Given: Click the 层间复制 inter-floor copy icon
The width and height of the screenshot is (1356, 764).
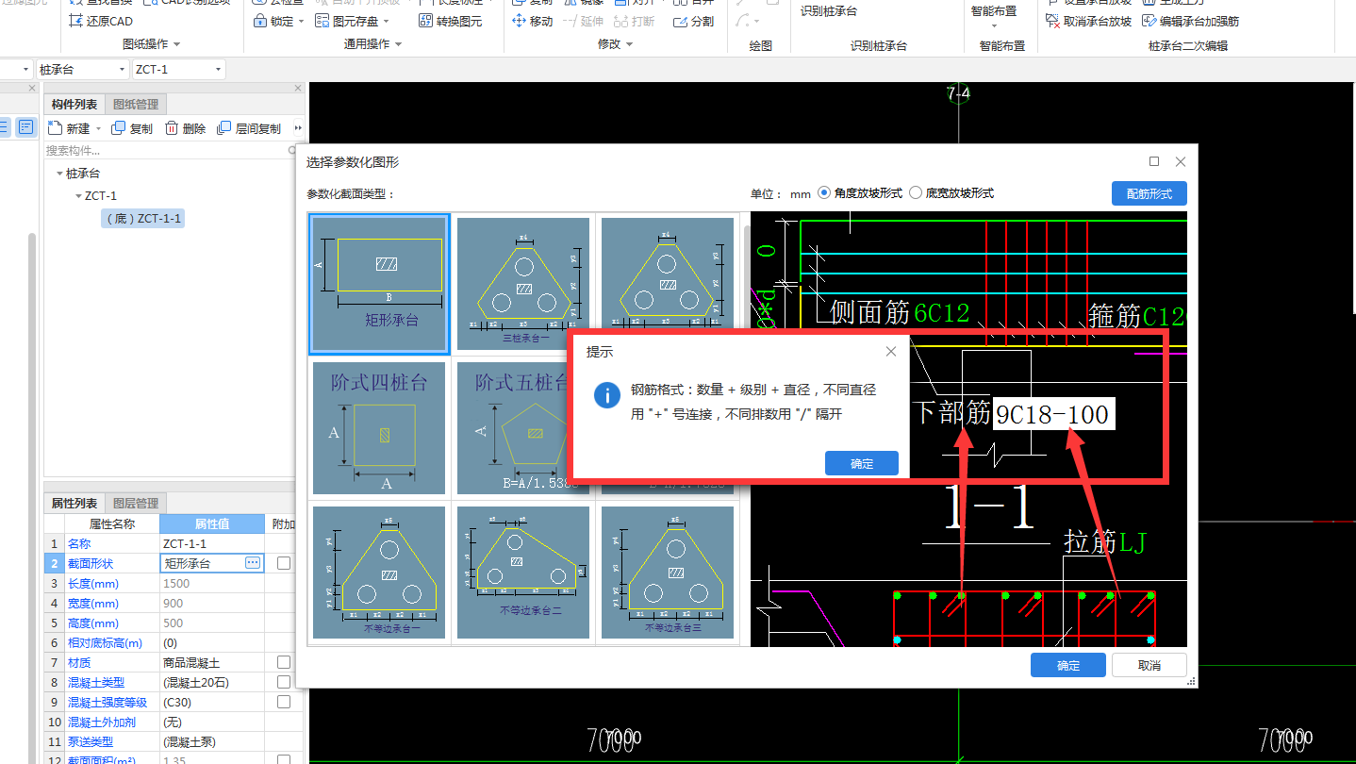Looking at the screenshot, I should [x=223, y=128].
